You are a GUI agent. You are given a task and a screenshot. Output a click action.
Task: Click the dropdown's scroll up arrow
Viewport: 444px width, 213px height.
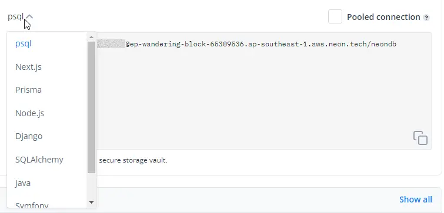(91, 37)
